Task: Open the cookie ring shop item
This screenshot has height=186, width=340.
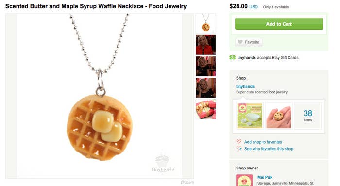Action: (x=279, y=116)
